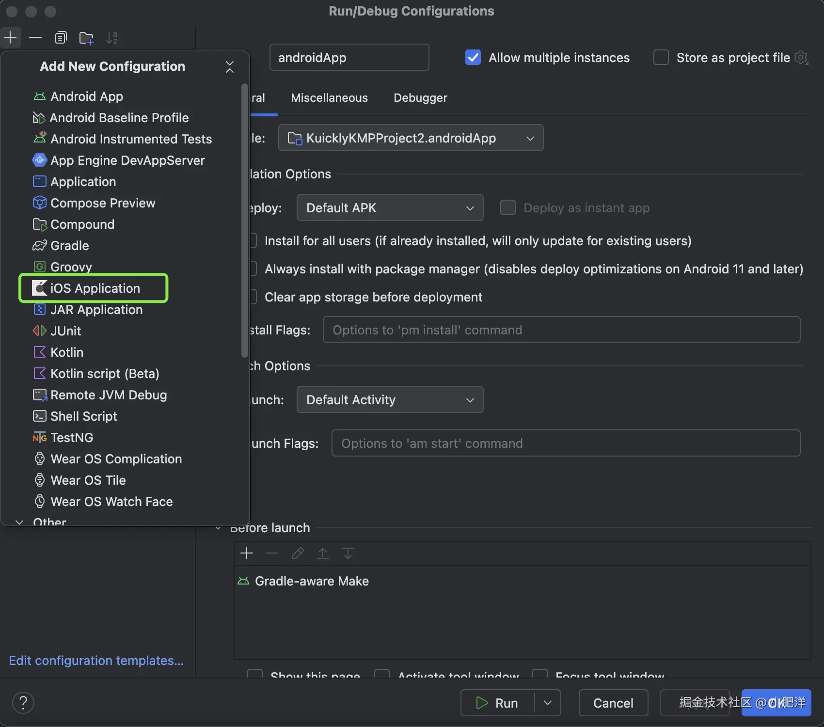Viewport: 824px width, 727px height.
Task: Click the configuration list scrollbar
Action: [x=245, y=221]
